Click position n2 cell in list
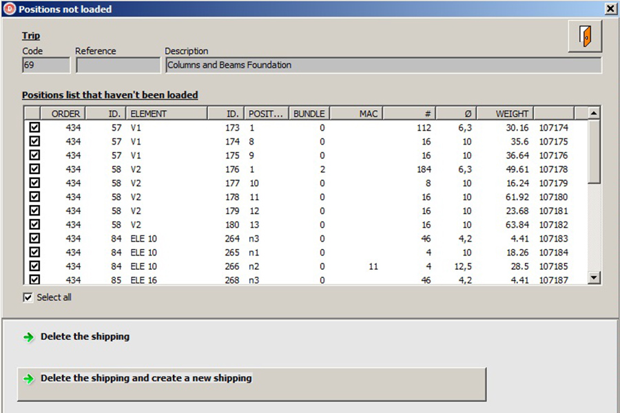This screenshot has height=413, width=620. pyautogui.click(x=254, y=266)
